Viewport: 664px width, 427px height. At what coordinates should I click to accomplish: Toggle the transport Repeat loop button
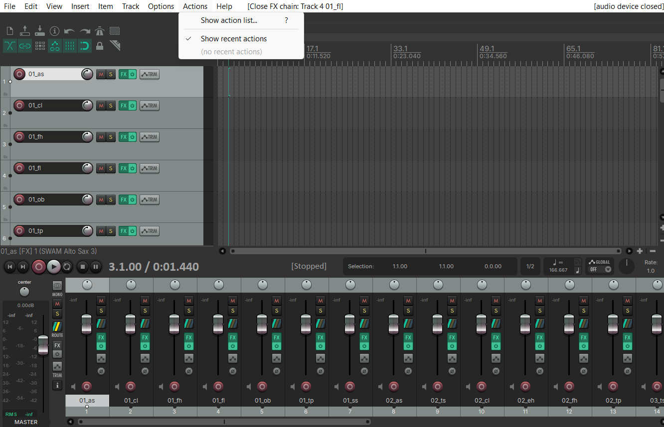point(67,267)
